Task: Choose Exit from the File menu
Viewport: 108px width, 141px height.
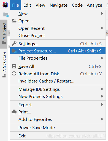Action: pyautogui.click(x=58, y=136)
